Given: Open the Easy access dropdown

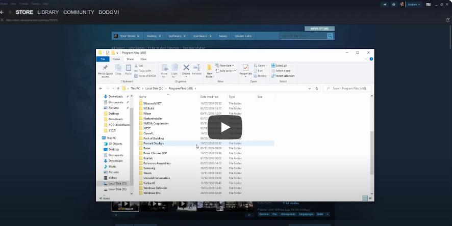Looking at the screenshot, I should pyautogui.click(x=225, y=71).
